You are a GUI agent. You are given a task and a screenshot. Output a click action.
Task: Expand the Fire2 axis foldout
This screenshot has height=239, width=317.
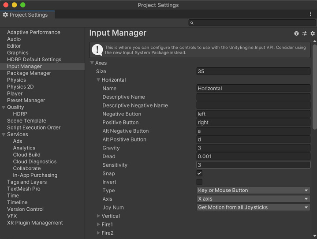coord(98,233)
